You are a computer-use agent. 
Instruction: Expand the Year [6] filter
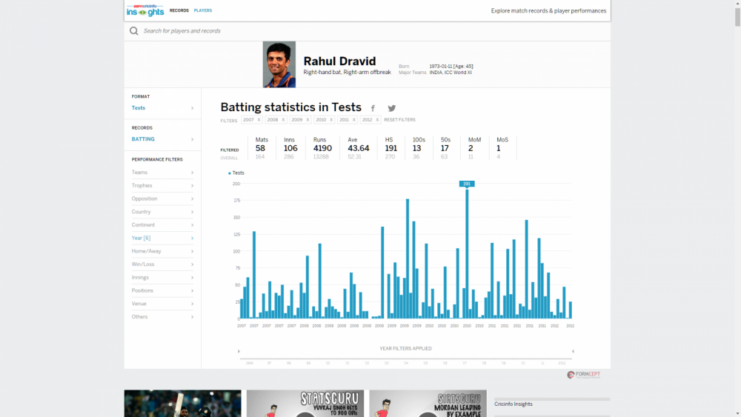[162, 238]
